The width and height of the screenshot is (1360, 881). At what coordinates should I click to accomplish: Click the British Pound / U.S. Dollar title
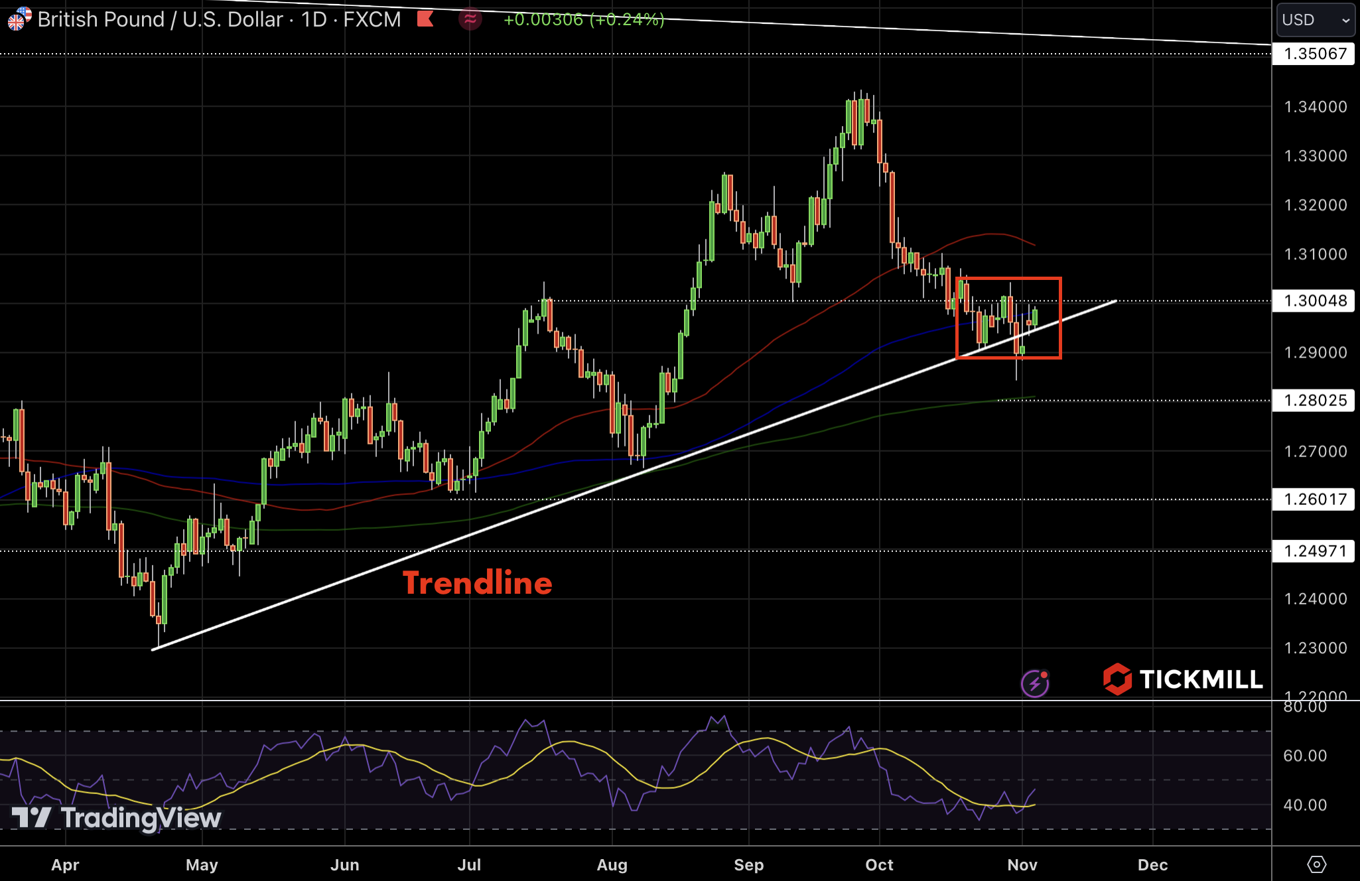tap(159, 19)
